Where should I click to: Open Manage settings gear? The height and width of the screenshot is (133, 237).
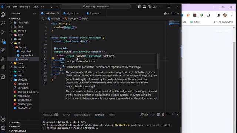(x=3, y=128)
